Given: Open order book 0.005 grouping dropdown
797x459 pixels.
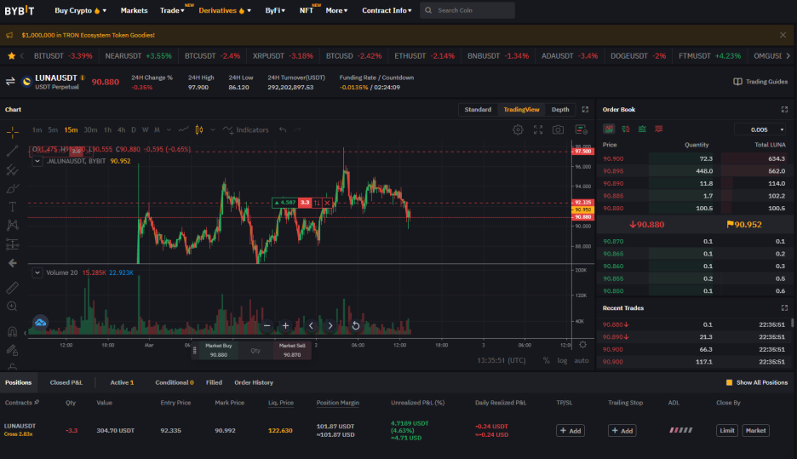Looking at the screenshot, I should point(760,129).
